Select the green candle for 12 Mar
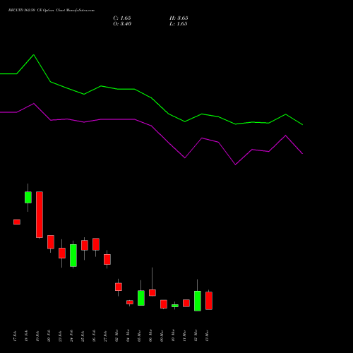353x353 pixels. tap(198, 301)
